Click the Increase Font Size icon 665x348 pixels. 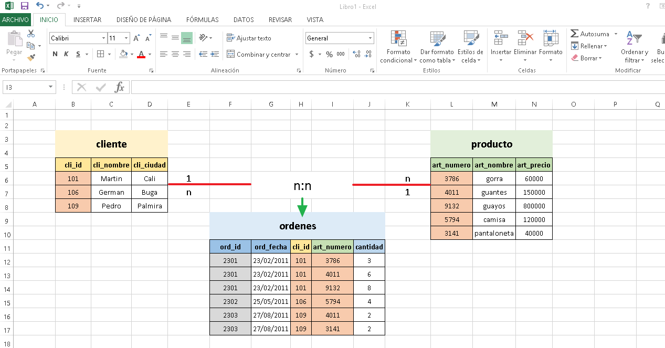pyautogui.click(x=136, y=38)
